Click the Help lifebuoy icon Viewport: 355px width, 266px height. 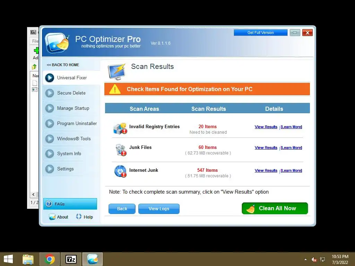click(x=79, y=216)
